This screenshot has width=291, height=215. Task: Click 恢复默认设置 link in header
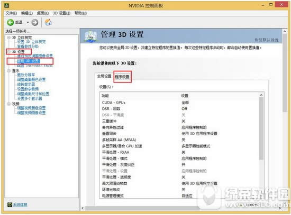pyautogui.click(x=267, y=40)
